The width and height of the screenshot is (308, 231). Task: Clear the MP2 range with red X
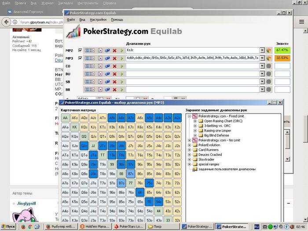pos(114,51)
